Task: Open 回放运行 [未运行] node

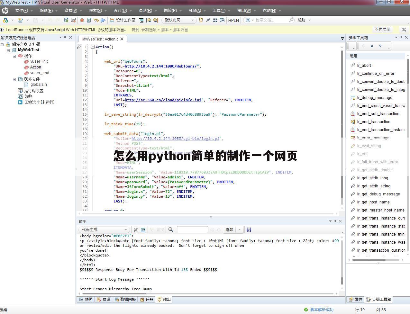Action: (x=39, y=102)
